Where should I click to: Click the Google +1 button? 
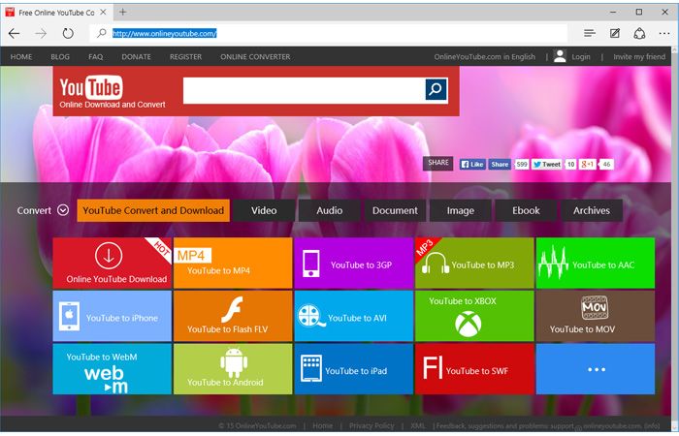point(588,165)
